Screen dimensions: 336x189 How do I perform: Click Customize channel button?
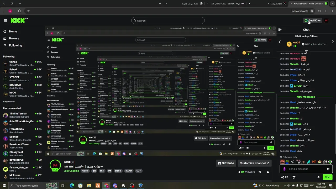[x=254, y=163]
